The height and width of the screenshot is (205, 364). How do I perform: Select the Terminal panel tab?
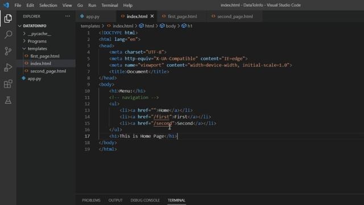coord(176,200)
